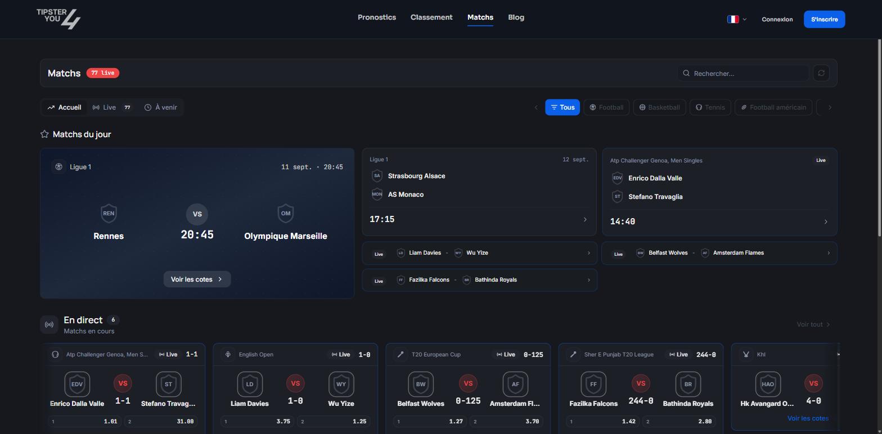
Task: Select odds 1.01 for Enrico Dalla Valle
Action: [x=84, y=422]
